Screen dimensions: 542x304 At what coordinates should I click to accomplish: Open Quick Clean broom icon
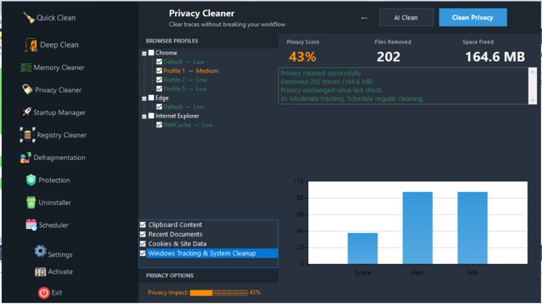(29, 18)
